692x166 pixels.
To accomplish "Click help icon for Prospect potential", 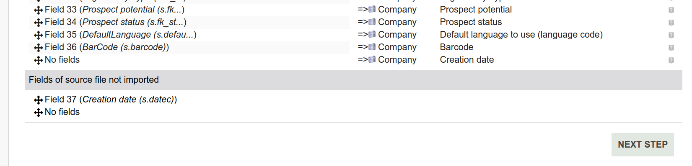I will click(x=671, y=10).
